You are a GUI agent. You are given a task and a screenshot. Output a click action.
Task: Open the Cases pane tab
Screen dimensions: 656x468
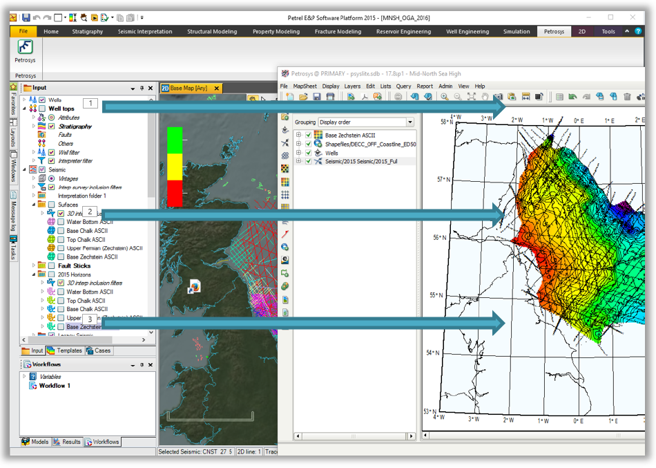point(99,350)
